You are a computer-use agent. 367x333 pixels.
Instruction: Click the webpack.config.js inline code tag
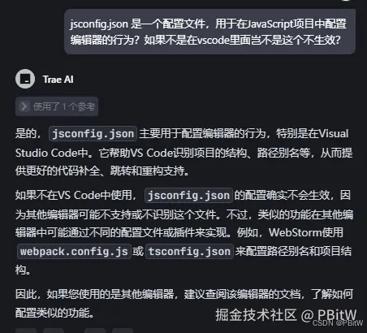point(74,252)
